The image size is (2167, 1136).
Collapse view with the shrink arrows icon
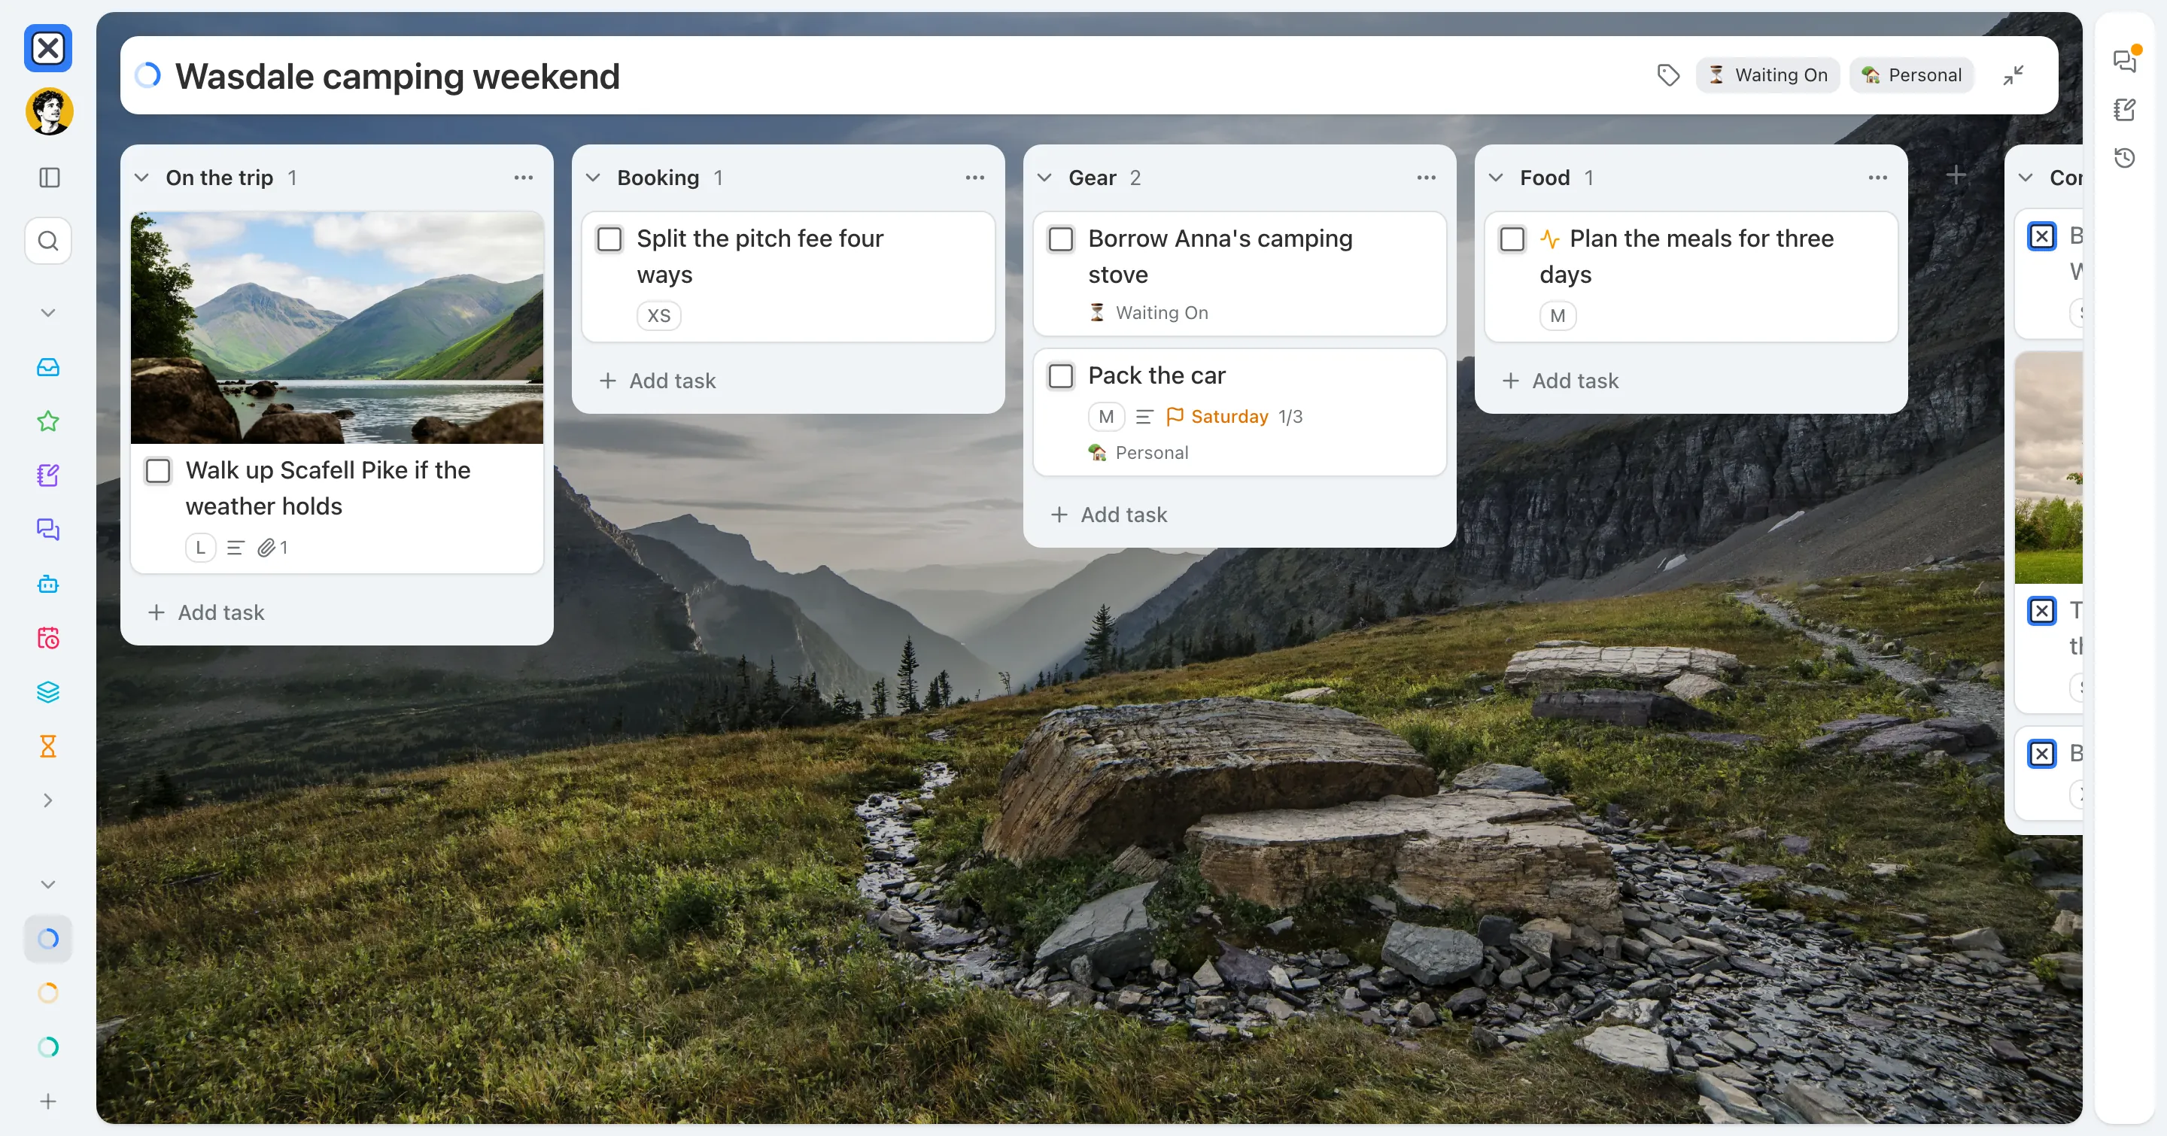click(x=2013, y=74)
